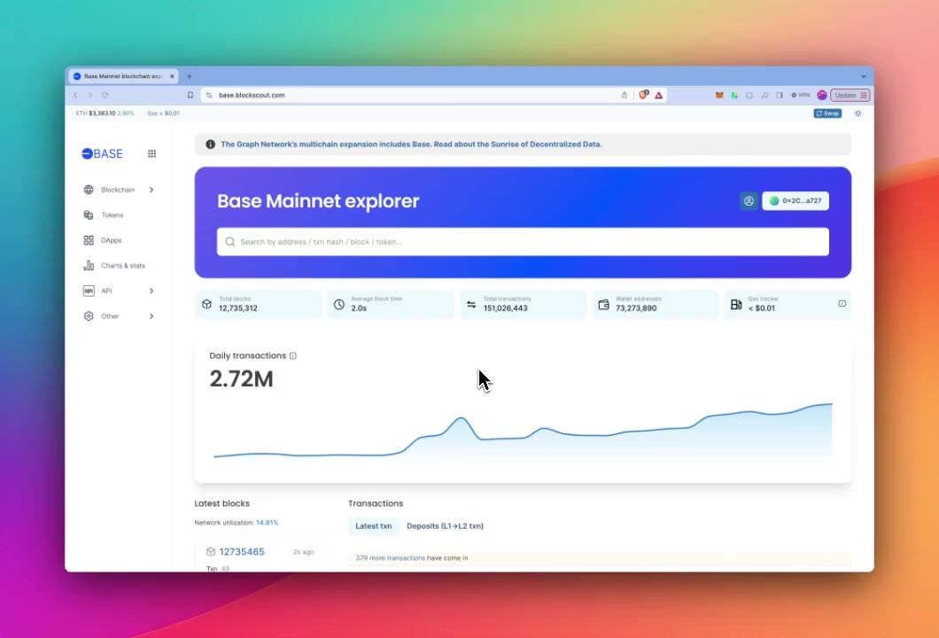
Task: Click the Wallet addresses wallet icon
Action: point(603,304)
